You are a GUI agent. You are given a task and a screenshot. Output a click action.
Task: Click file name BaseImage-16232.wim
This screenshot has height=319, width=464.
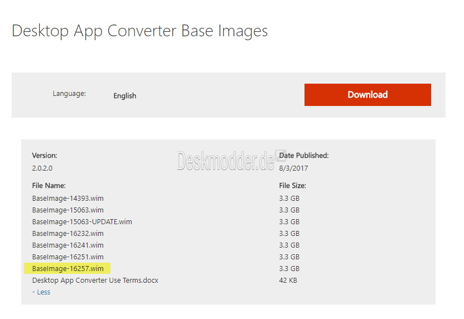tap(68, 234)
